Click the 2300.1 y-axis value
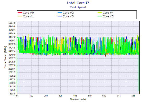Screen dimensions: 156x104 click(x=12, y=69)
